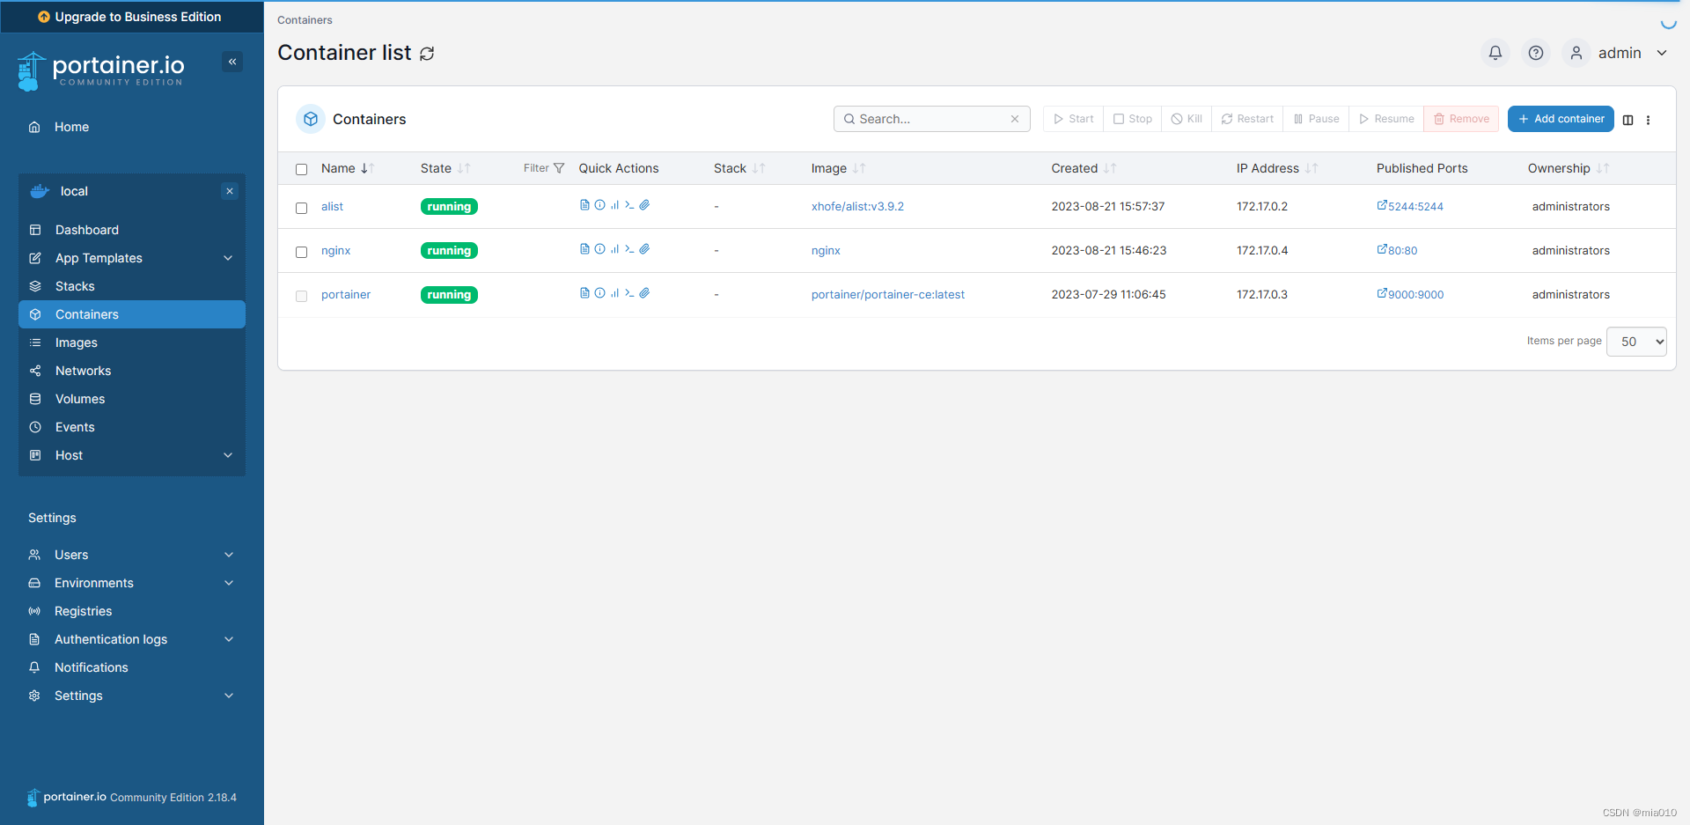The width and height of the screenshot is (1690, 825).
Task: Open table column visibility icon
Action: click(x=1628, y=120)
